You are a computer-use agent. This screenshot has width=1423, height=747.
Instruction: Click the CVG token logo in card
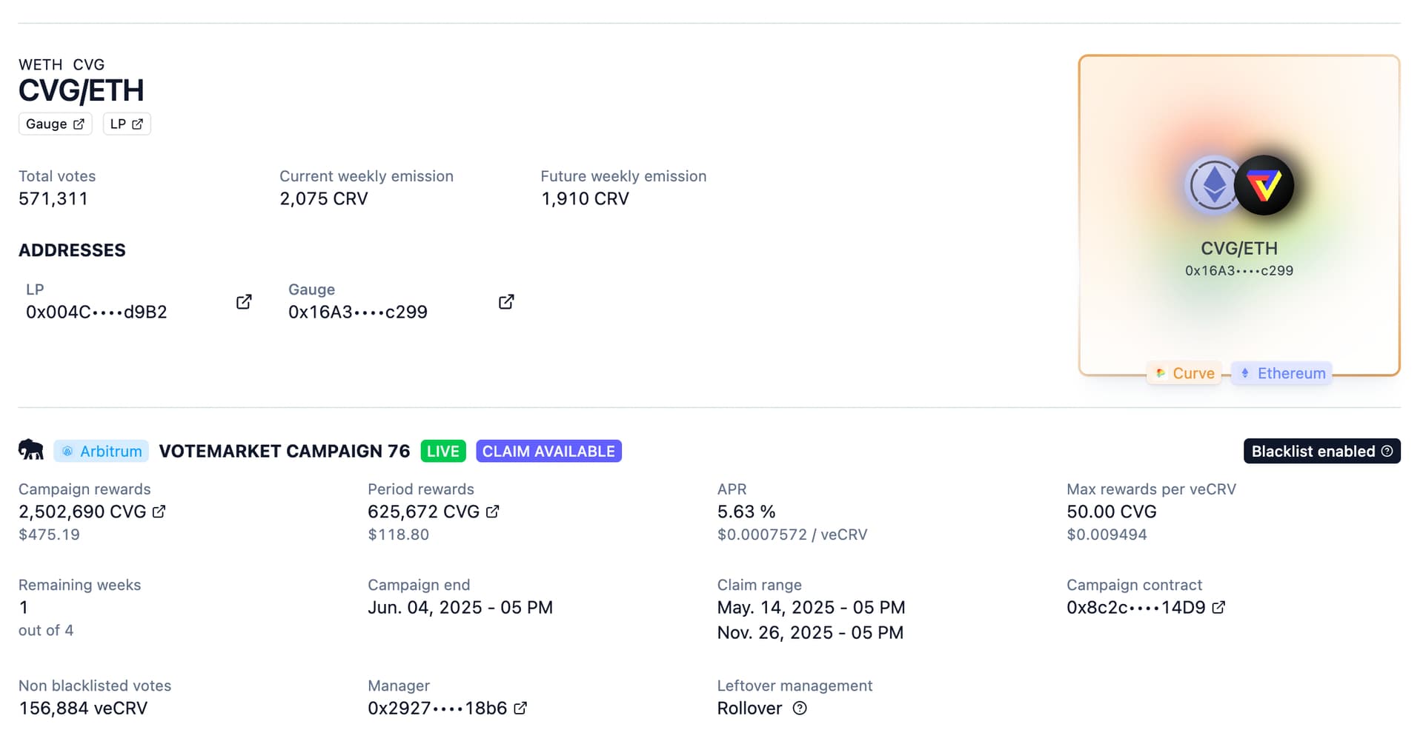pos(1264,185)
